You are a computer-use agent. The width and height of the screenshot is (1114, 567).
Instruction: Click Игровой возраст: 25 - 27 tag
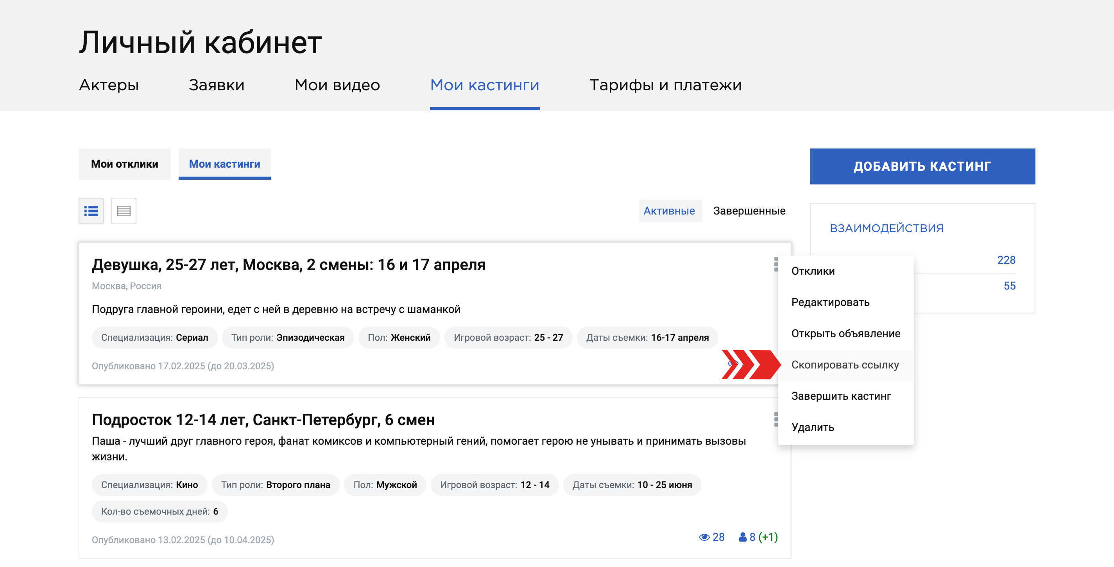508,338
